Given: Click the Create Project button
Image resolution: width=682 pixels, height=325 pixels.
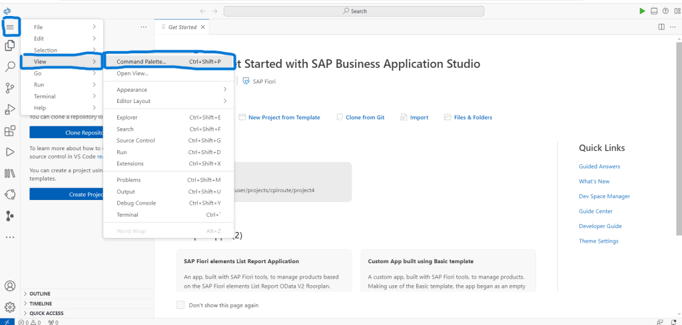Looking at the screenshot, I should click(x=66, y=194).
